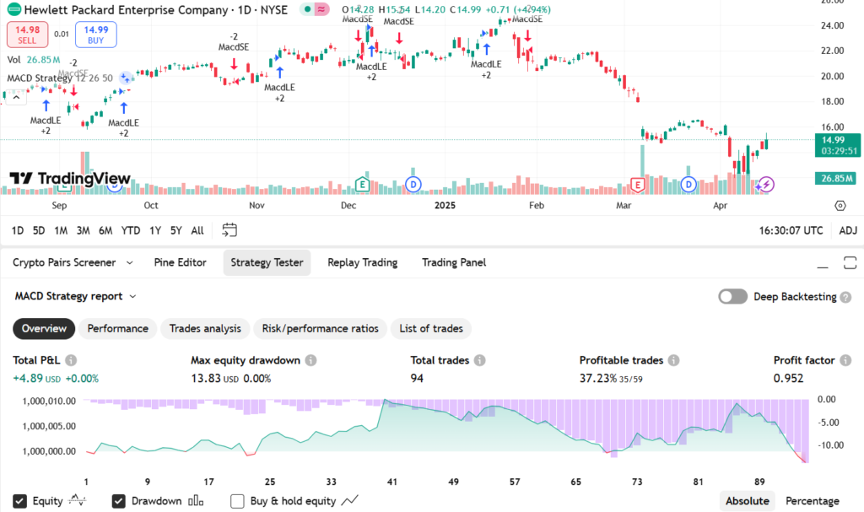The image size is (864, 512).
Task: Select the 5D time range
Action: [39, 230]
